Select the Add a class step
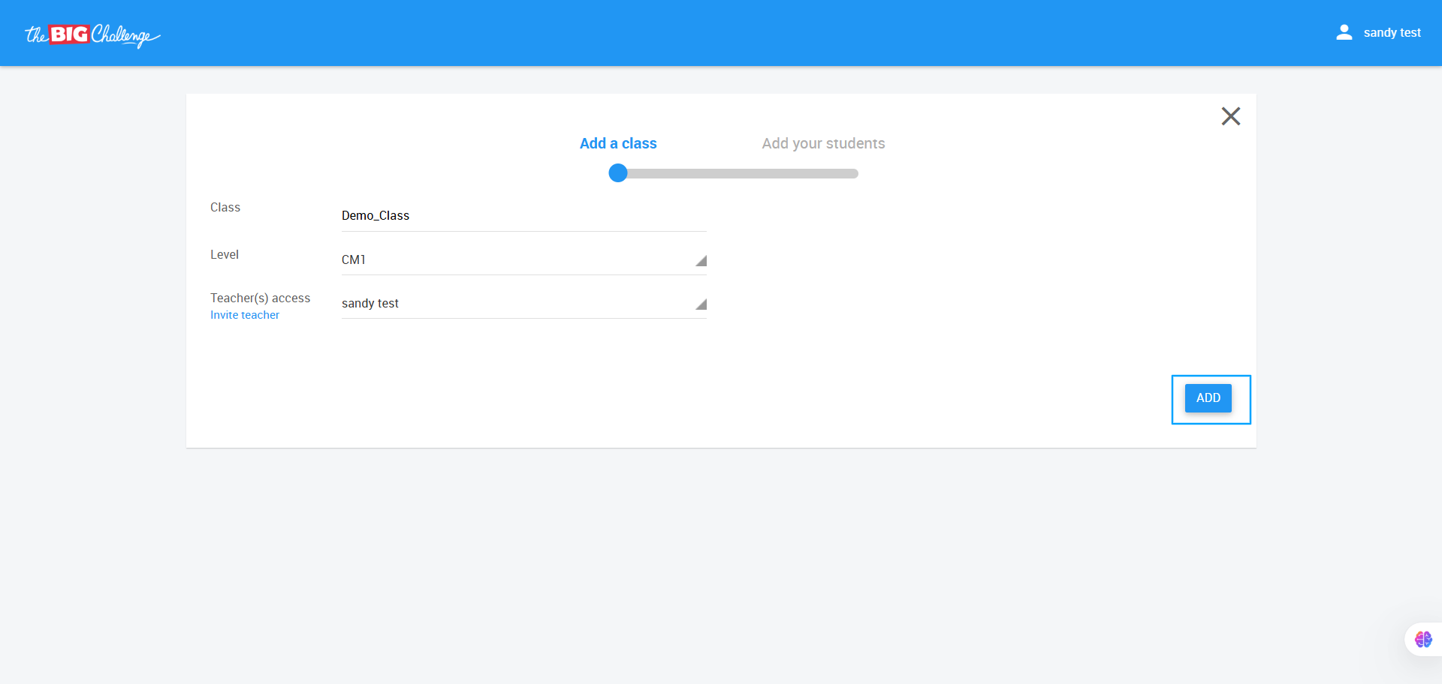This screenshot has height=684, width=1442. coord(618,143)
